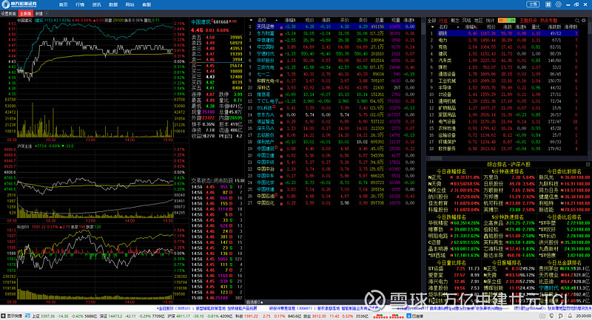
Task: Click the clock showing 20:30:00
Action: [x=584, y=316]
